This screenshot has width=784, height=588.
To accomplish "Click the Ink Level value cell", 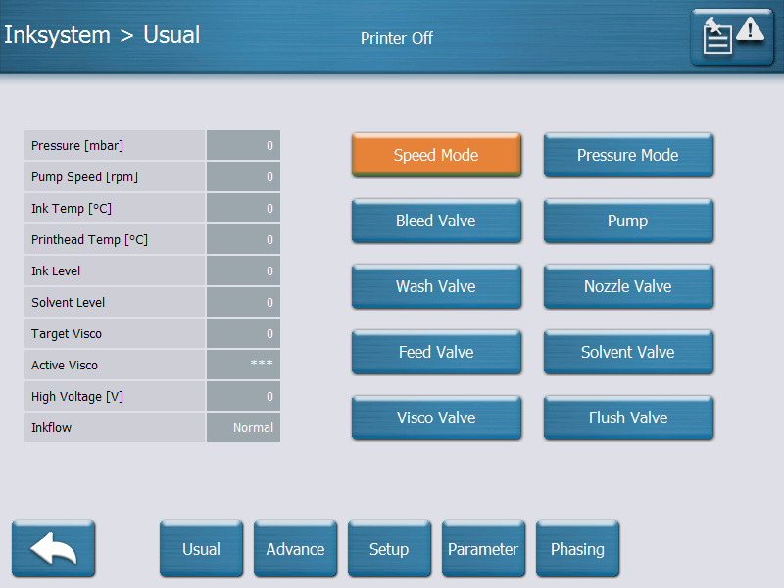I will pos(243,271).
